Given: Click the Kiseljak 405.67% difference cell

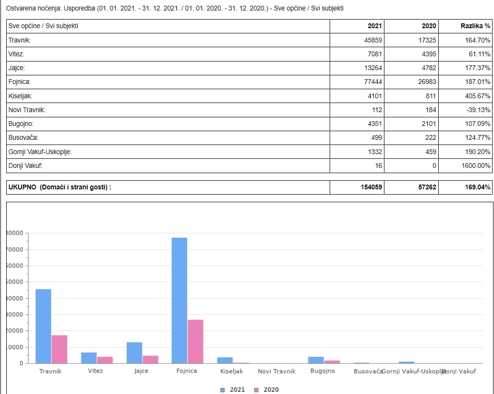Looking at the screenshot, I should coord(478,96).
